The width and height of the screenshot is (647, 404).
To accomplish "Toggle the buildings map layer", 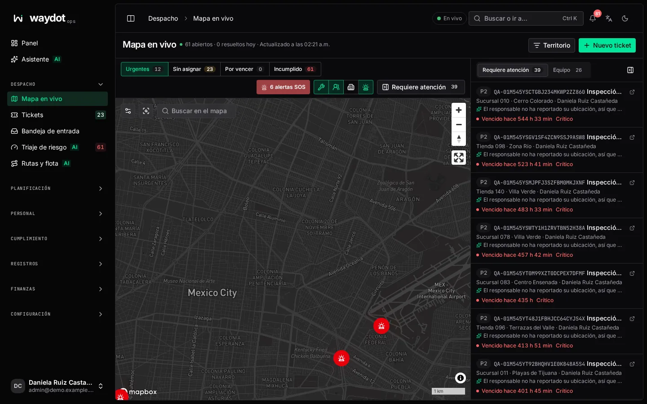I will 351,87.
